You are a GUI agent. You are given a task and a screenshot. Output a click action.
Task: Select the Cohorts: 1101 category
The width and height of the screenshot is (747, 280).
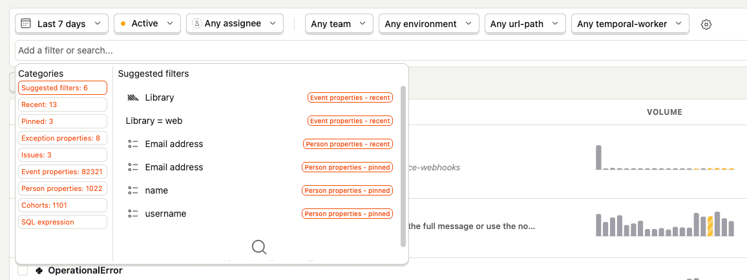pos(63,205)
